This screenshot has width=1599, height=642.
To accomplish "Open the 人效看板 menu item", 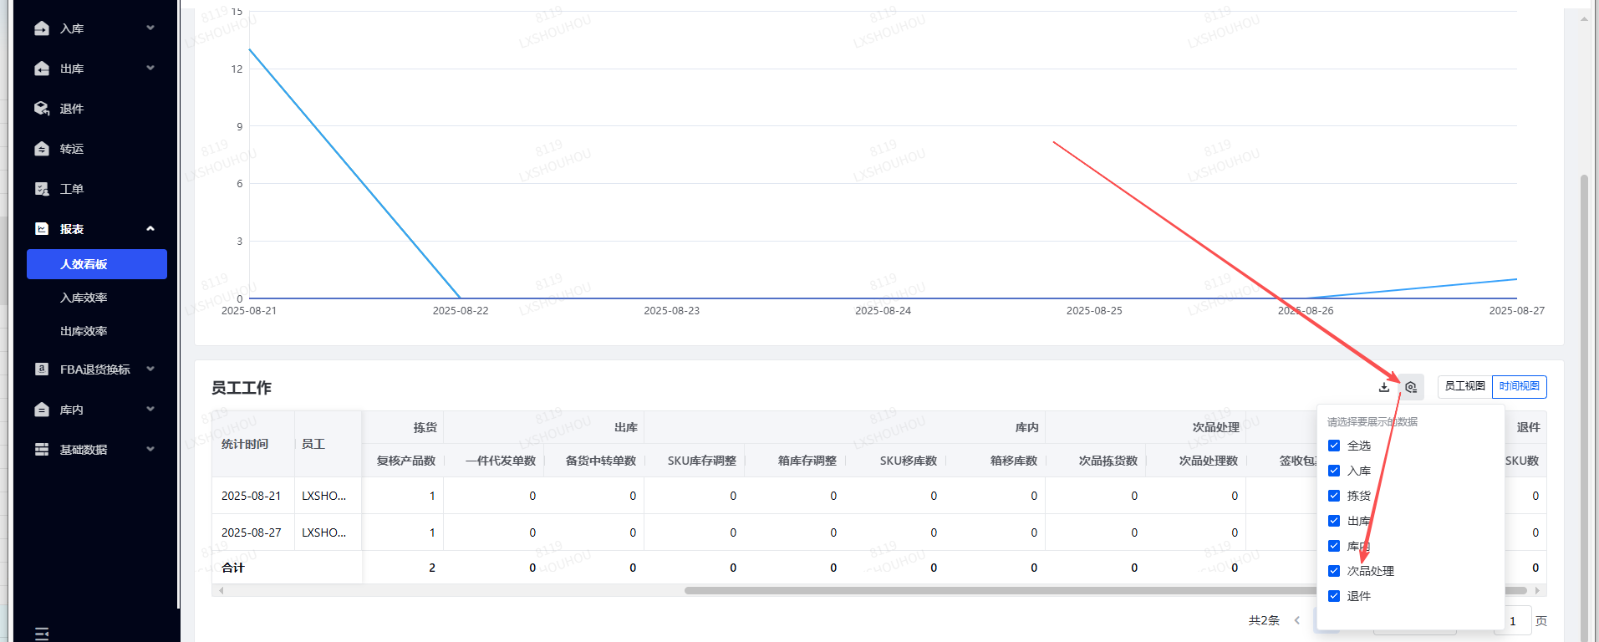I will click(97, 264).
